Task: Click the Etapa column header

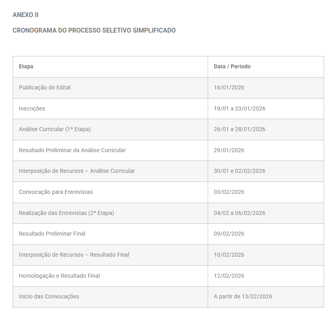Action: (110, 67)
